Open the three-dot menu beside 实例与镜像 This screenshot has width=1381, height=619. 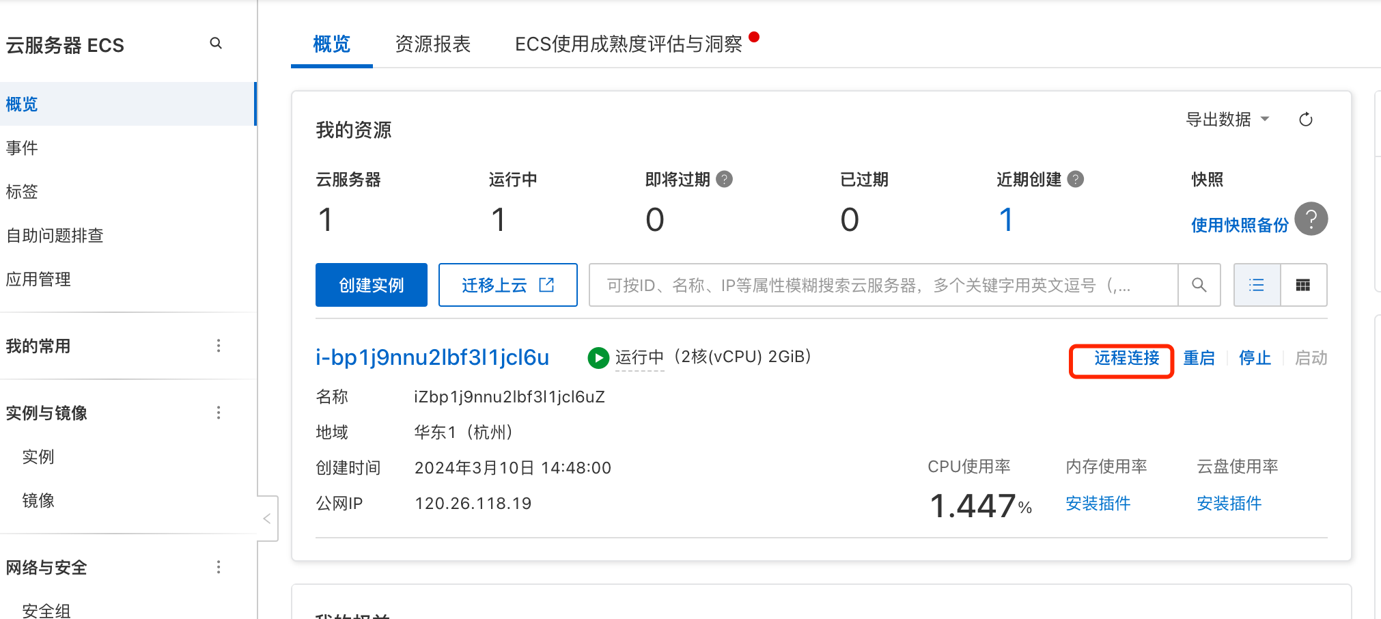click(x=219, y=413)
